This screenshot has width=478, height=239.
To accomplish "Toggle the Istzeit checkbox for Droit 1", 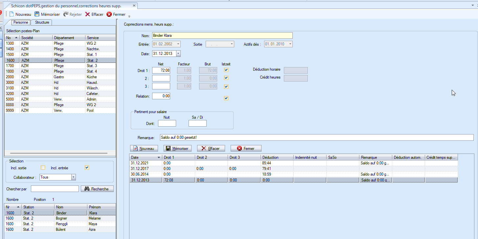I will pos(226,70).
